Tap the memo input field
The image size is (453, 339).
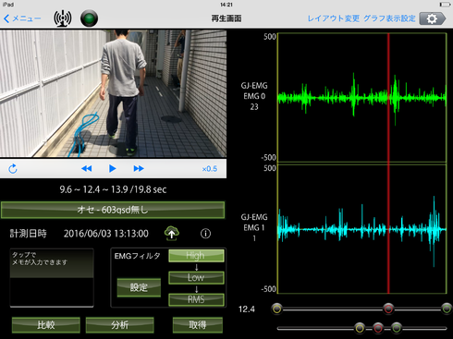point(52,278)
